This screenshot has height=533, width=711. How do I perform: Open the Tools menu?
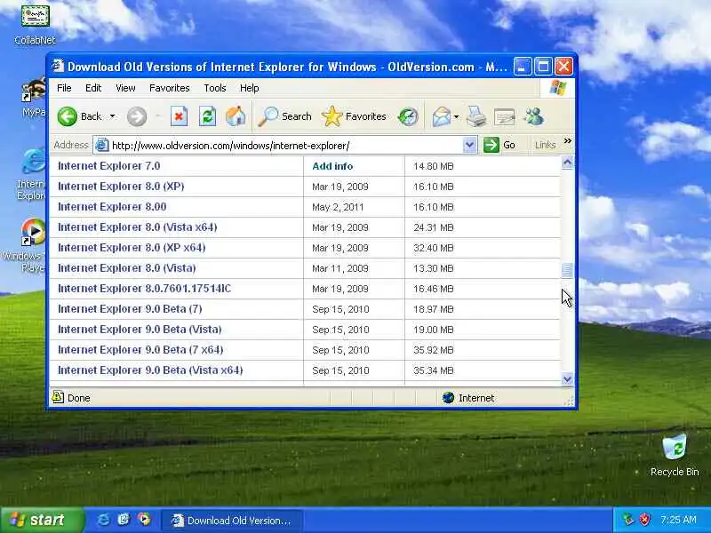pos(215,88)
